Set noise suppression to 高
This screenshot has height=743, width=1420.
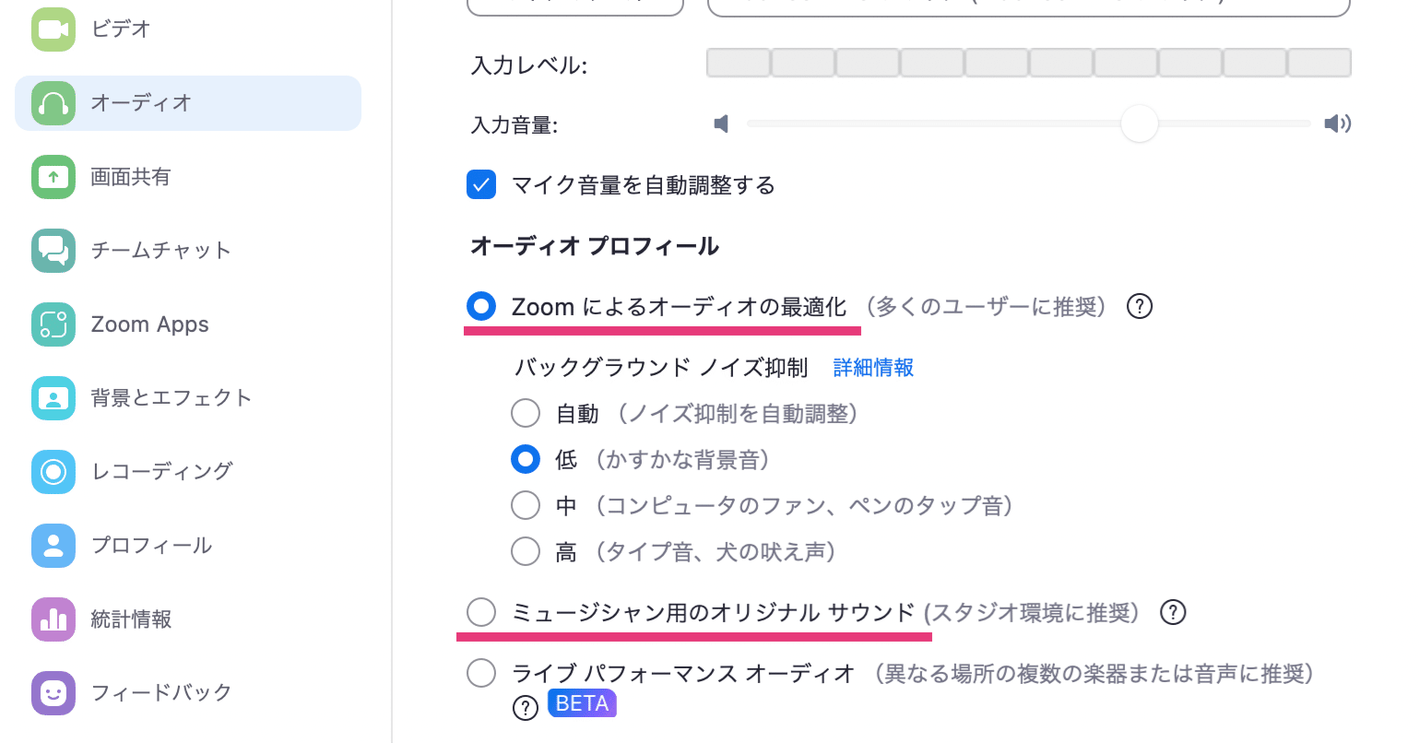click(x=526, y=550)
